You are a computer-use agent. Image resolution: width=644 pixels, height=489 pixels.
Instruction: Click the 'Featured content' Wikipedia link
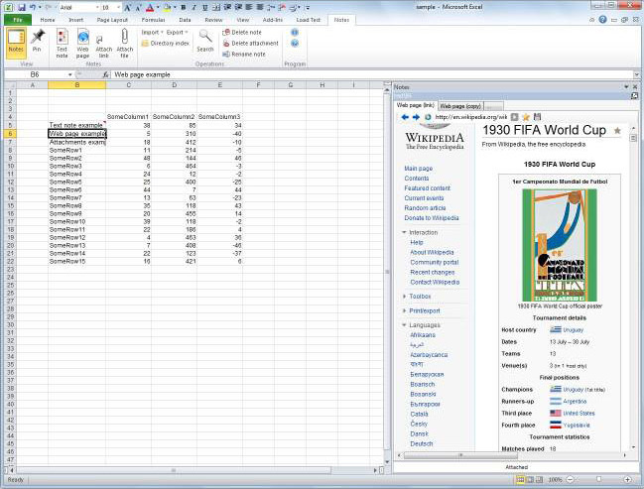point(427,188)
